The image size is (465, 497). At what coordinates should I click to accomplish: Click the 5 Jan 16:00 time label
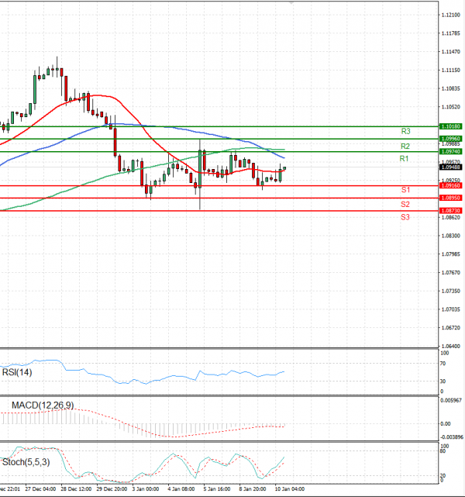point(217,489)
